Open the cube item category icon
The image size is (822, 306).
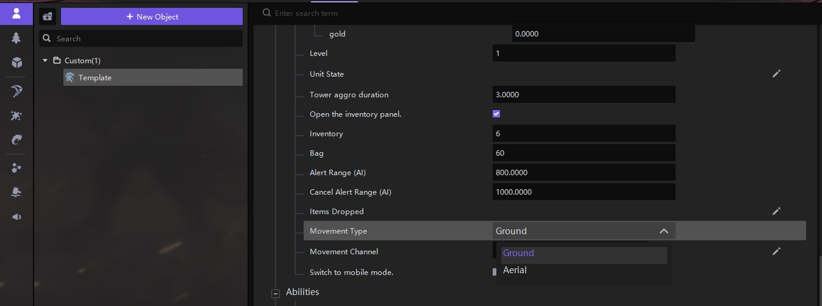click(x=16, y=63)
